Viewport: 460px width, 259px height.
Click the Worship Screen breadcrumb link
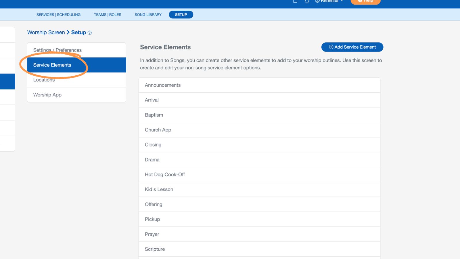coord(46,32)
